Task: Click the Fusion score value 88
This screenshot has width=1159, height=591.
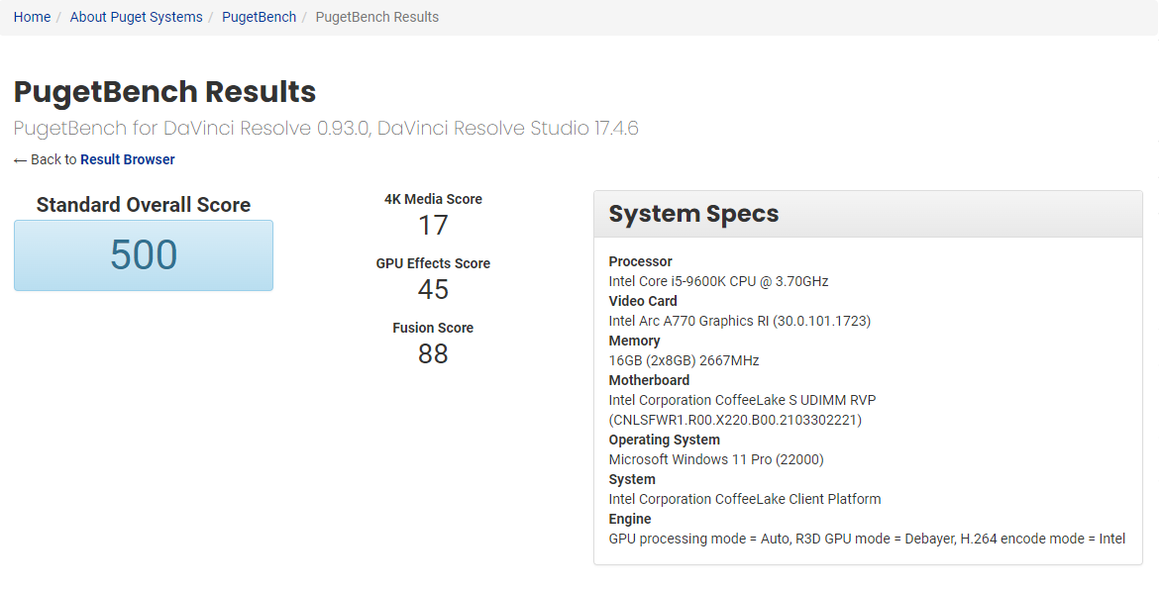Action: 433,353
